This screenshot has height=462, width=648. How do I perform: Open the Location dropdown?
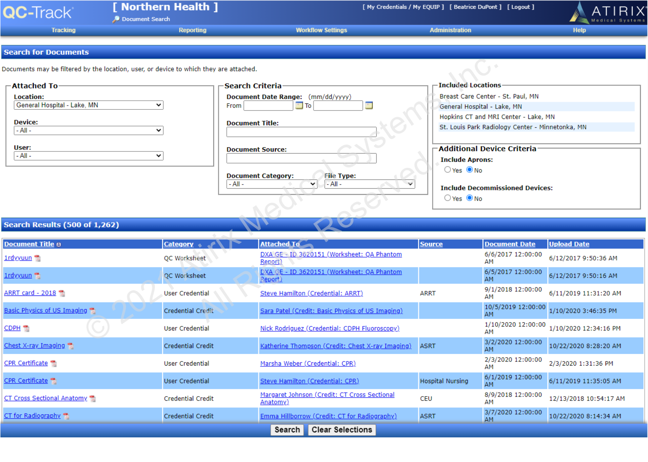(89, 105)
